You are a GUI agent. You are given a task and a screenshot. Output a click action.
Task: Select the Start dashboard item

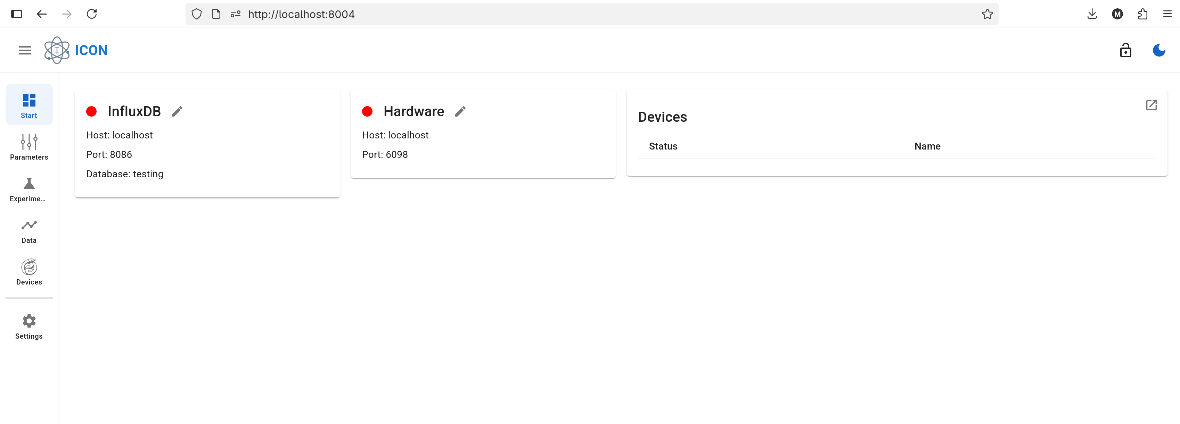point(29,105)
